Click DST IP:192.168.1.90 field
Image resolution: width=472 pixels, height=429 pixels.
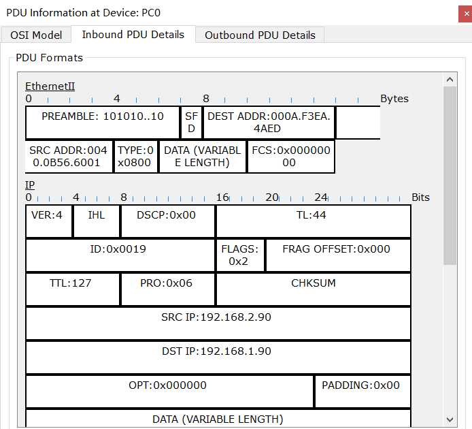(218, 357)
